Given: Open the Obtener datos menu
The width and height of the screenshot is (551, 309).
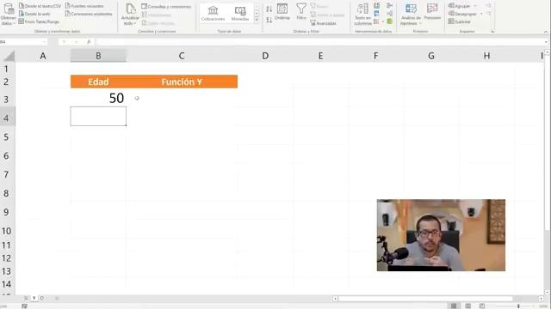Looking at the screenshot, I should [x=9, y=15].
